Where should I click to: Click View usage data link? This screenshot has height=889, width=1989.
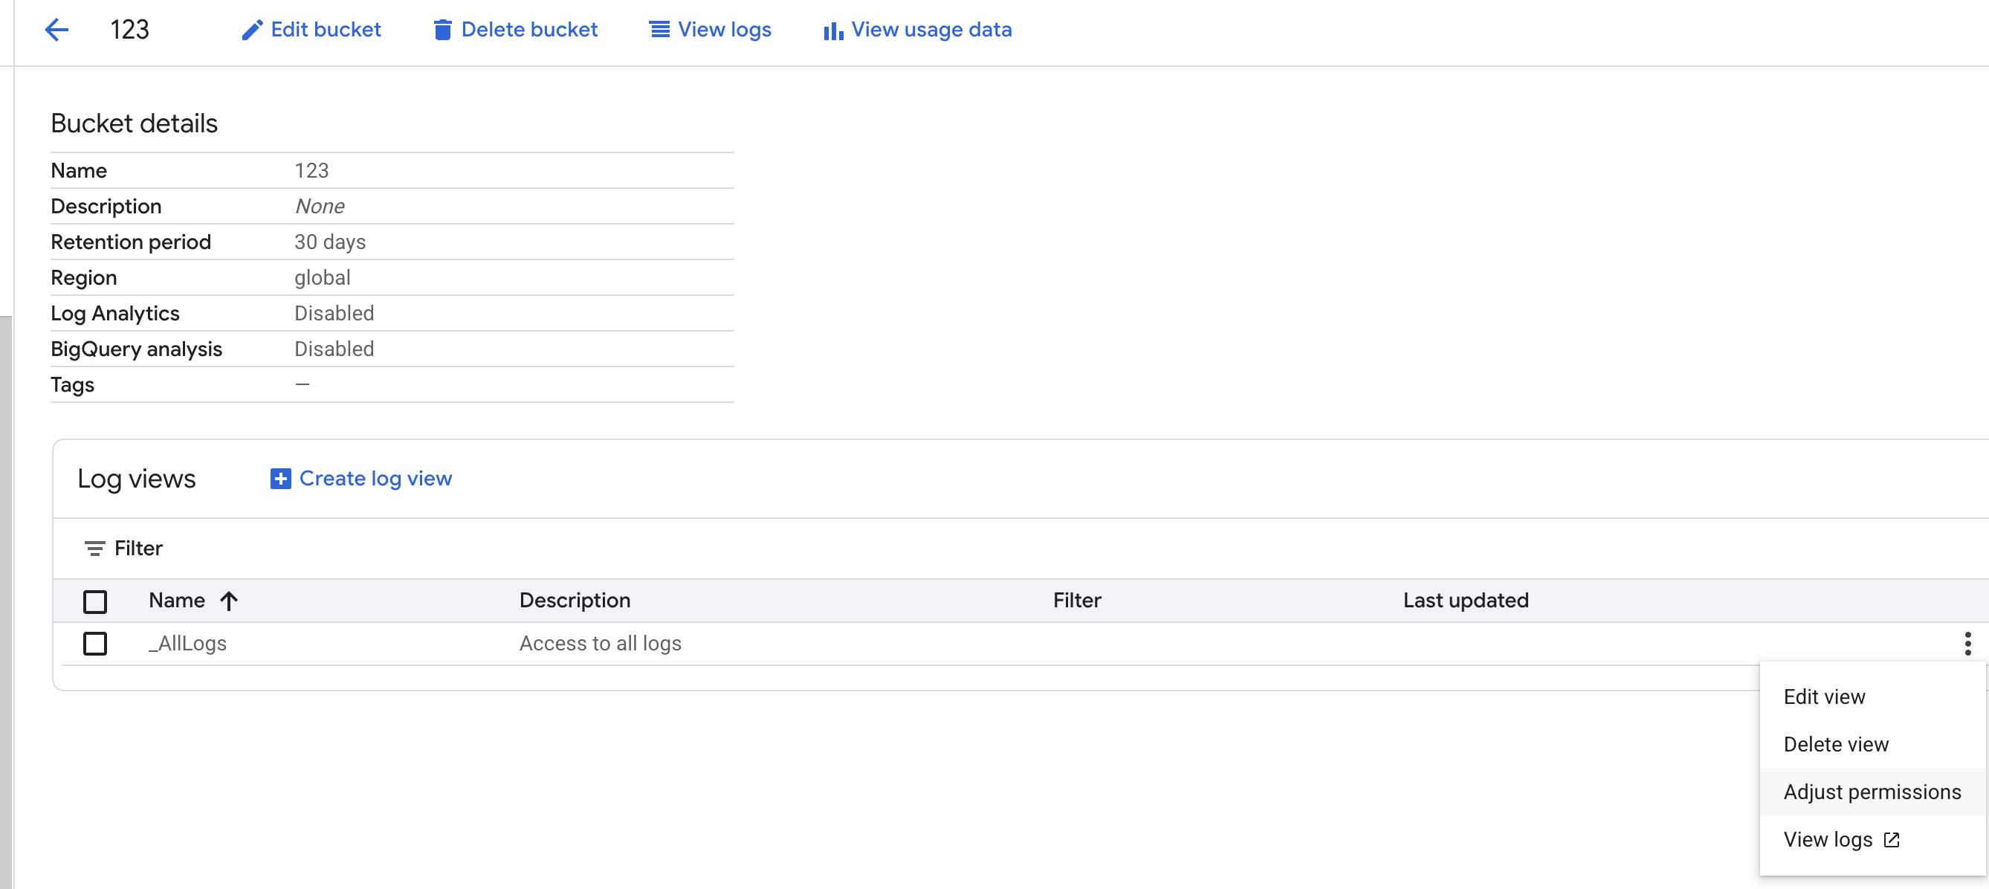[x=931, y=30]
